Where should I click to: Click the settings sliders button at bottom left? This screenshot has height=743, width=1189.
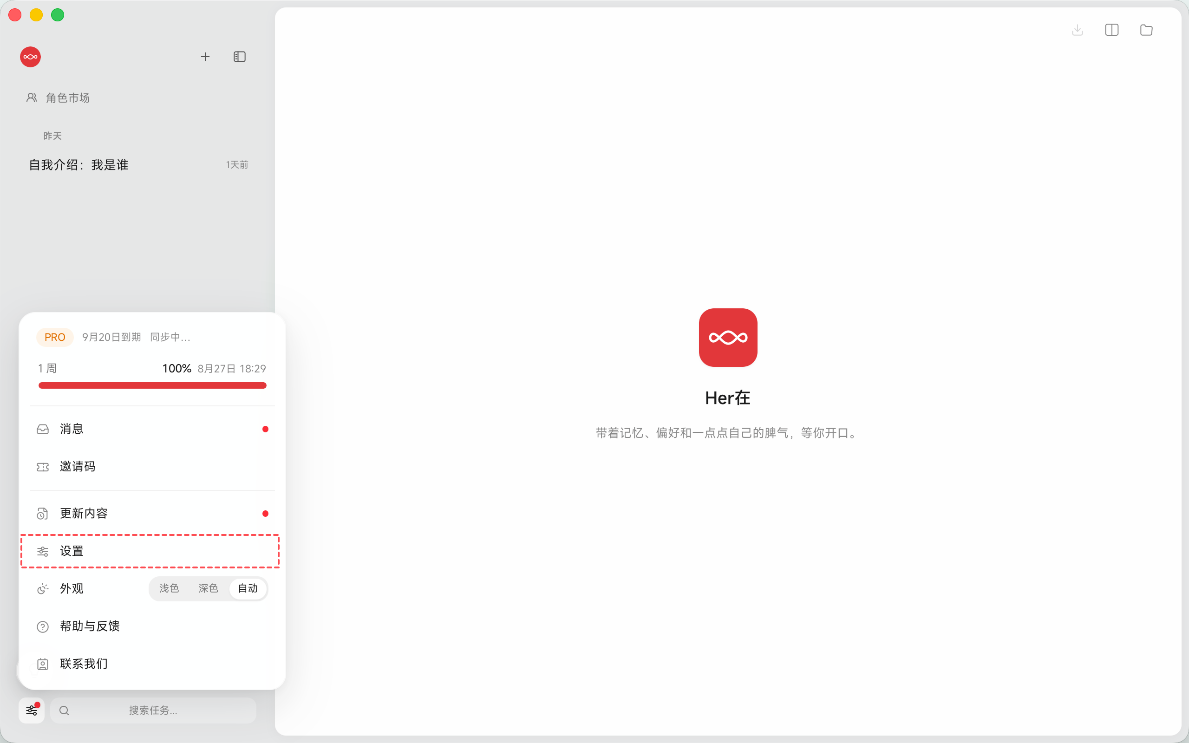click(32, 710)
